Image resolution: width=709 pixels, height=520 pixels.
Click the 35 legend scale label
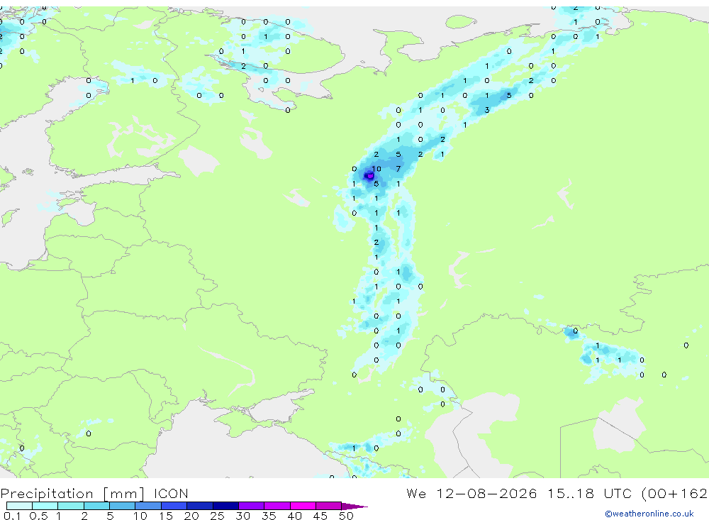(x=269, y=516)
